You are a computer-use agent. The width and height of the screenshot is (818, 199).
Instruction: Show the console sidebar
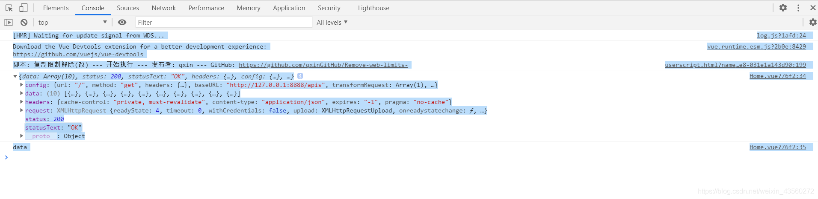click(9, 22)
